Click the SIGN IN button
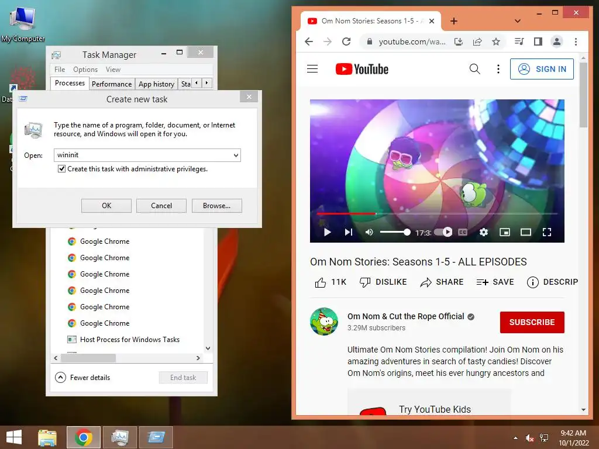 [x=542, y=69]
